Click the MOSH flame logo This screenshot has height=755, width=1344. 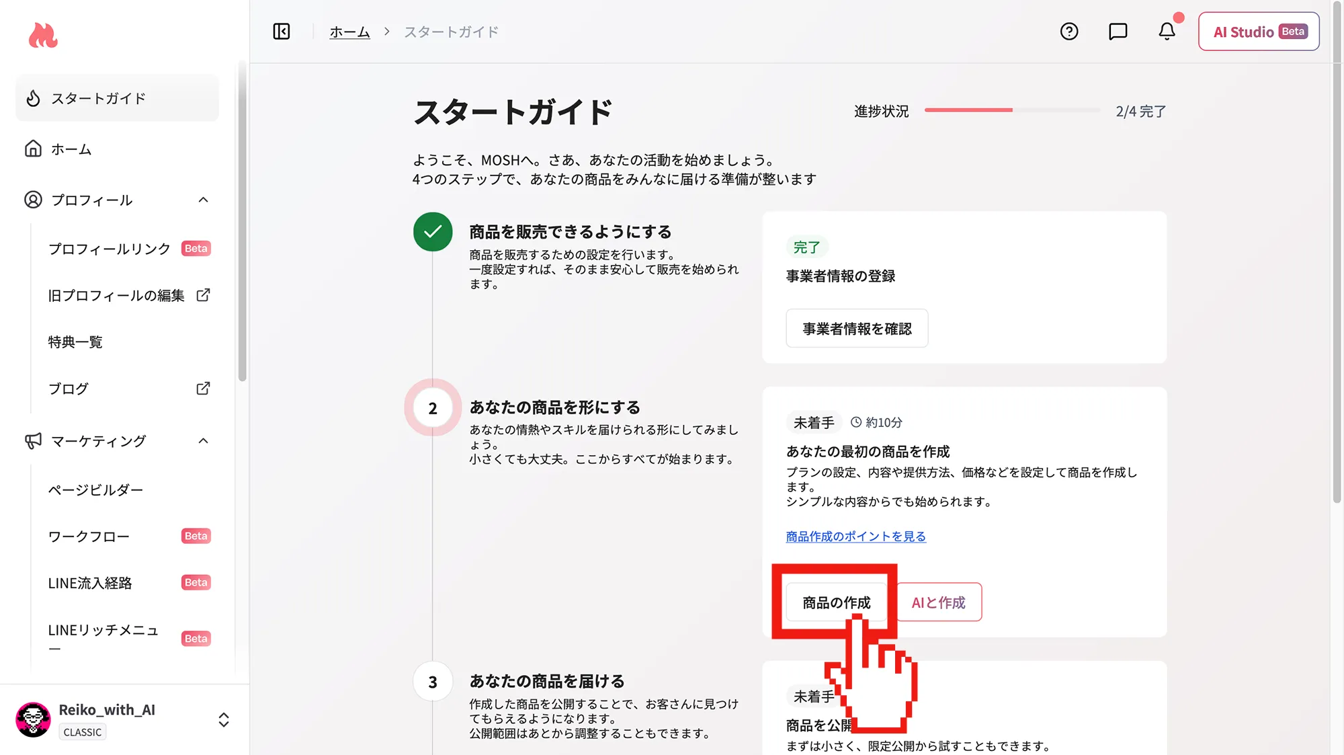[x=43, y=35]
